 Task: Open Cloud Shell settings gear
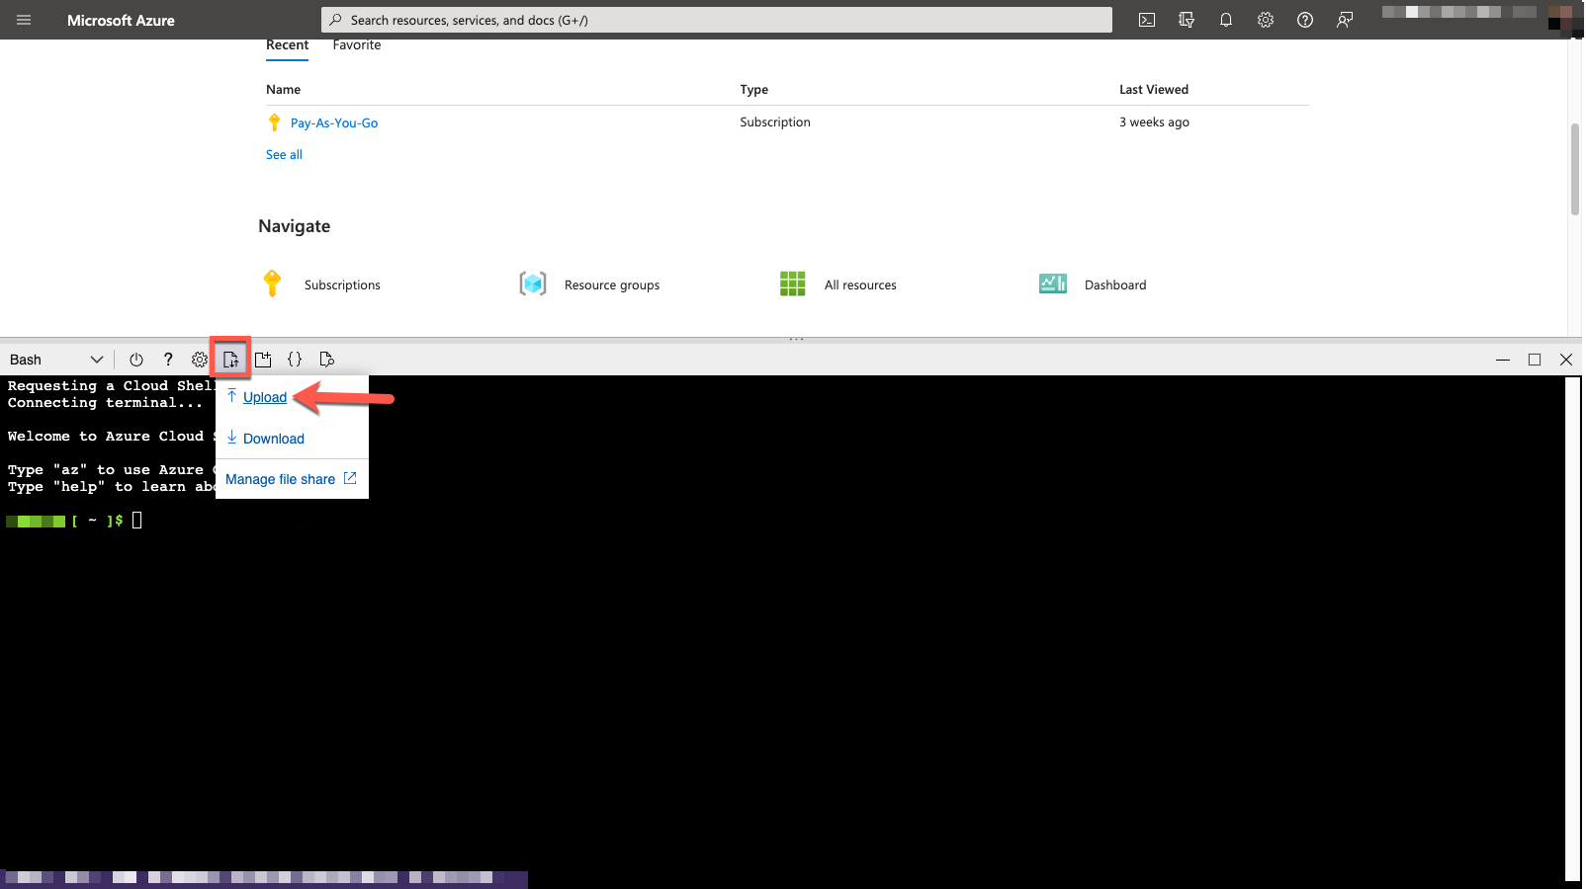(200, 360)
